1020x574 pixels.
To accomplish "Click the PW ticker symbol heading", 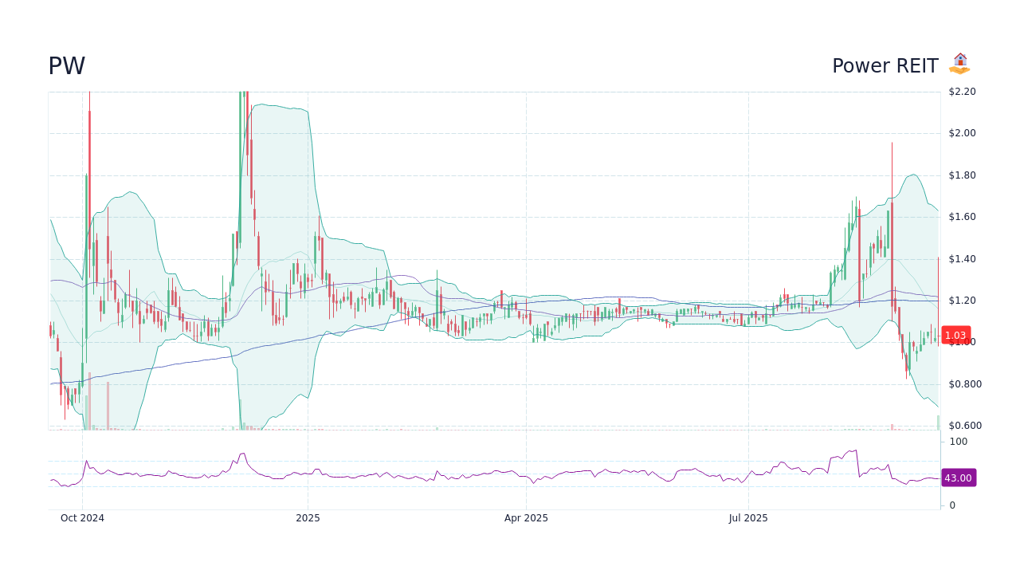I will click(67, 65).
